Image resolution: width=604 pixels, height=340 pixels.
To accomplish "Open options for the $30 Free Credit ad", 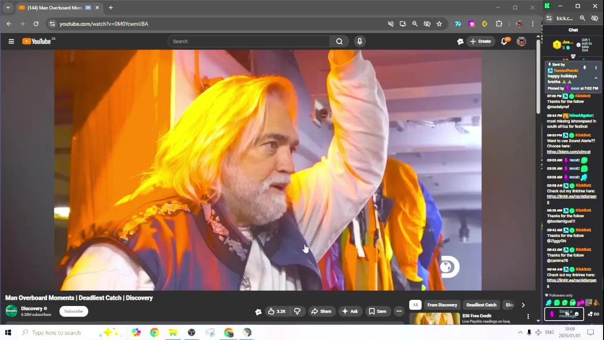I will pyautogui.click(x=528, y=316).
